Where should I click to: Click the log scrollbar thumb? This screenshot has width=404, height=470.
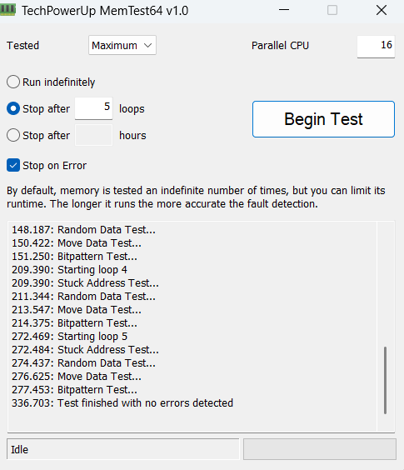(385, 380)
